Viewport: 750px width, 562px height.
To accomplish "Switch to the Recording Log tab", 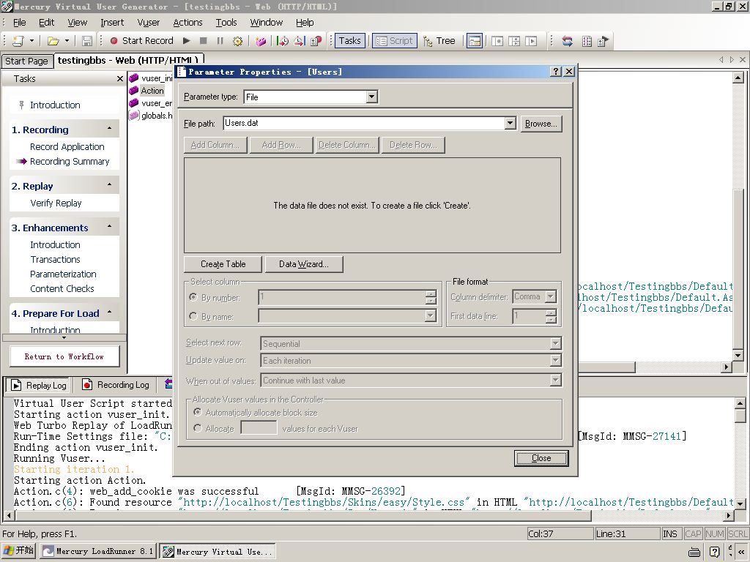I will pos(116,385).
